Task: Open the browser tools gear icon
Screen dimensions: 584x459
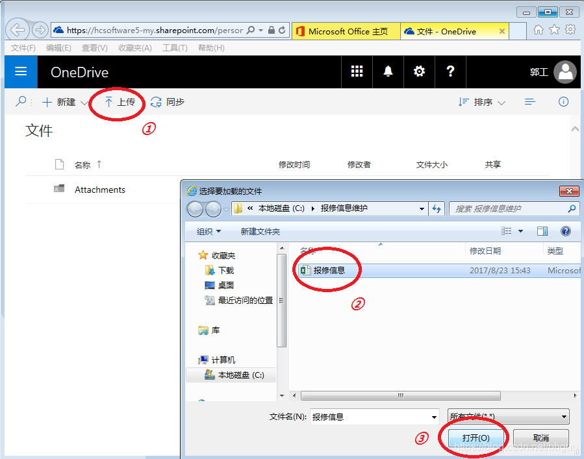Action: (570, 30)
